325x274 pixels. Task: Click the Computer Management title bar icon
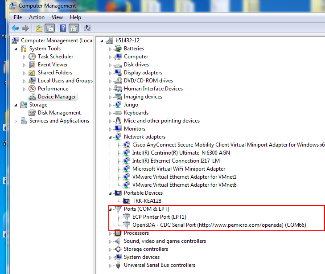pyautogui.click(x=12, y=6)
